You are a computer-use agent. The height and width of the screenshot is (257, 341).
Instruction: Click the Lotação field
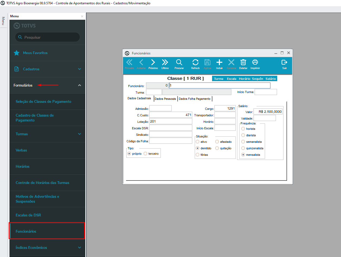point(171,121)
